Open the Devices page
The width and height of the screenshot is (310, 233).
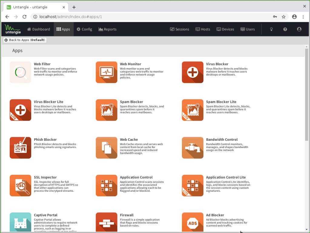click(225, 29)
